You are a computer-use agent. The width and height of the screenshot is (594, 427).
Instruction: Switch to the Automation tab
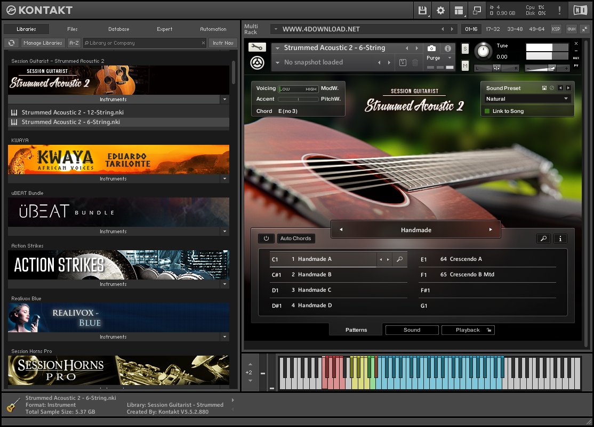pyautogui.click(x=213, y=29)
